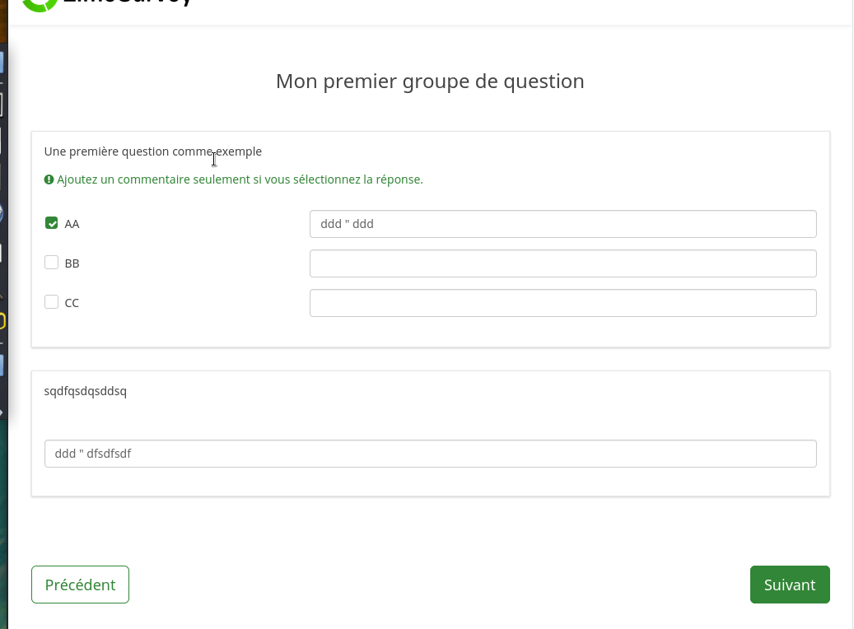Click the empty comment field for CC
The height and width of the screenshot is (629, 854).
click(x=562, y=303)
